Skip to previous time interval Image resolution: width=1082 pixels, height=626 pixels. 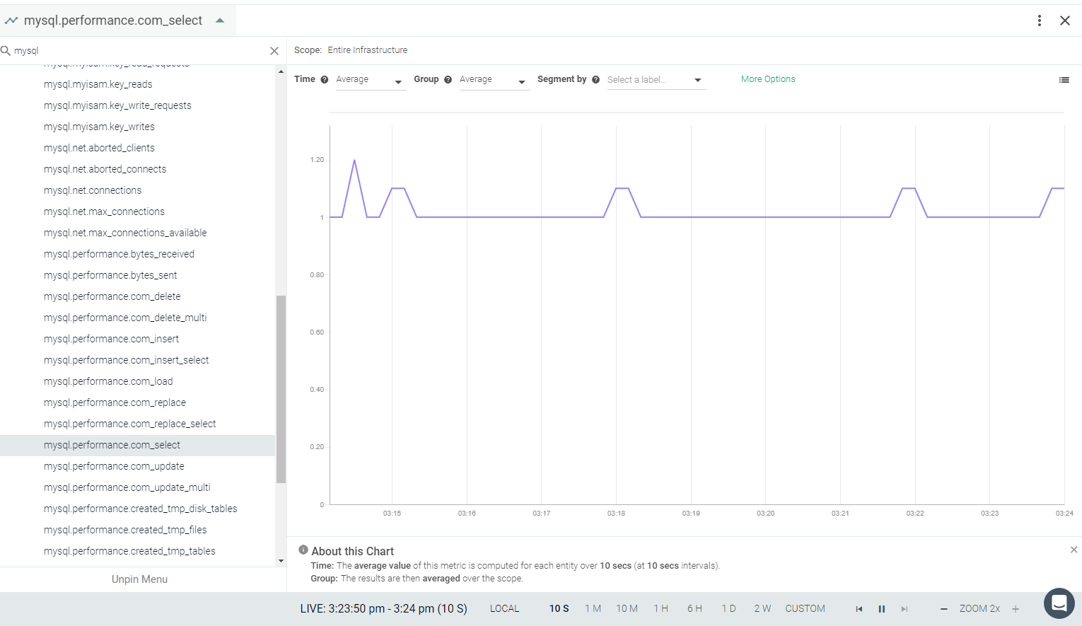[x=859, y=609]
